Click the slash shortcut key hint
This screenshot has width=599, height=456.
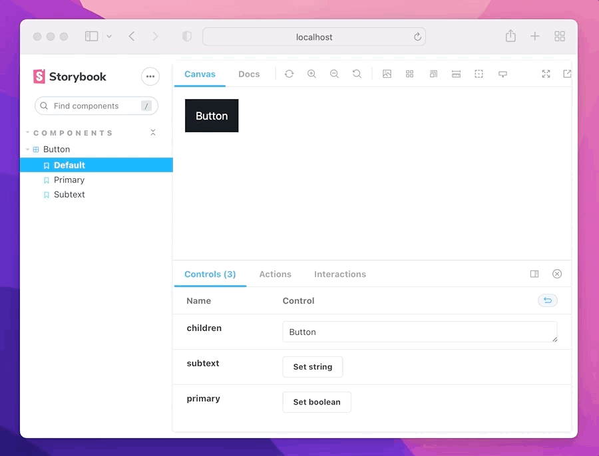(146, 106)
